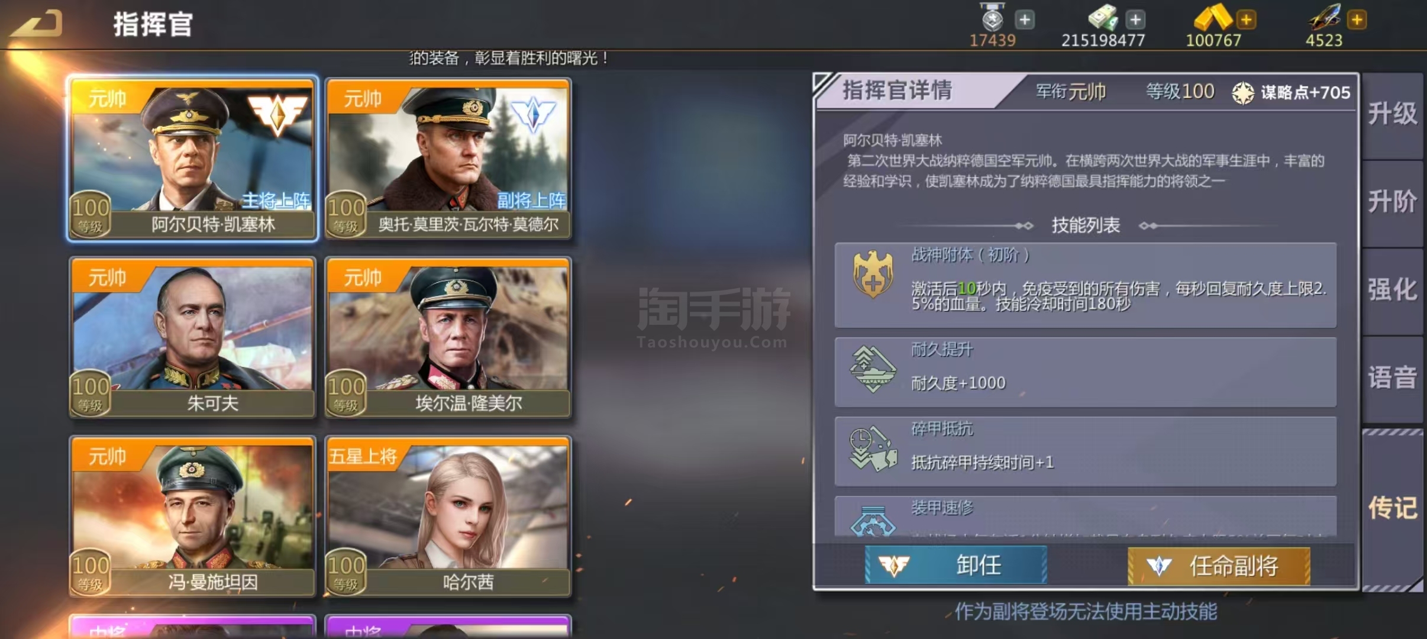Click the strategy point star icon
1427x639 pixels.
1243,93
